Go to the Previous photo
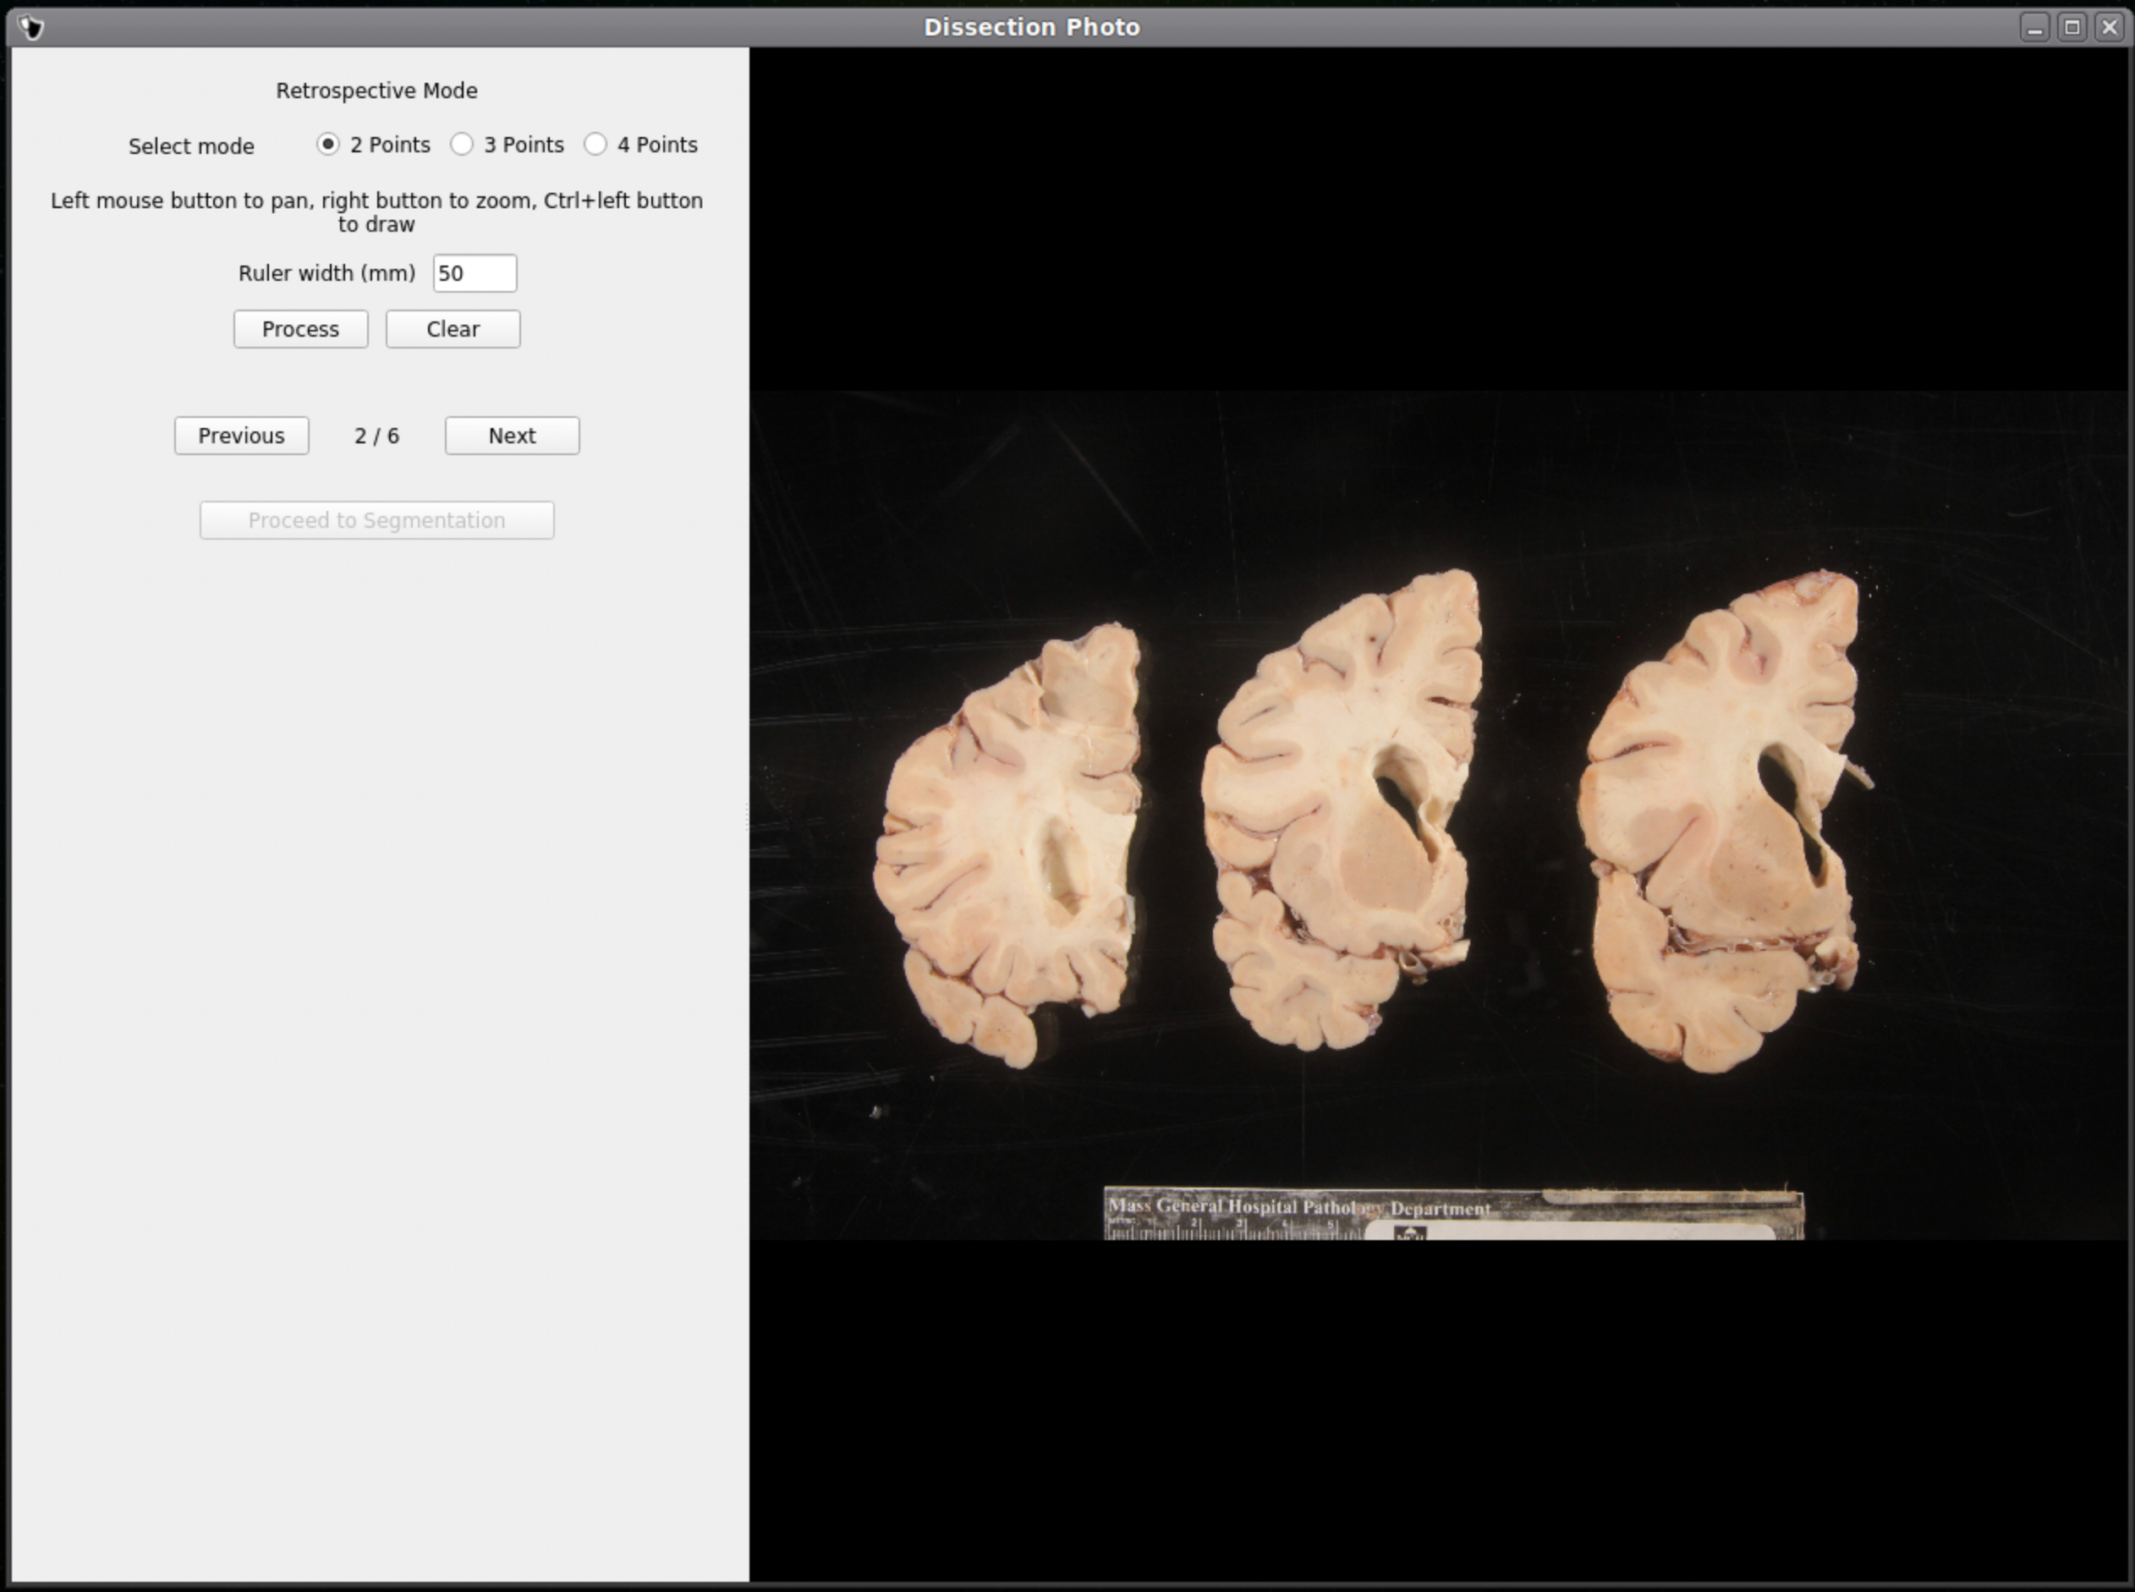The image size is (2135, 1592). (241, 436)
